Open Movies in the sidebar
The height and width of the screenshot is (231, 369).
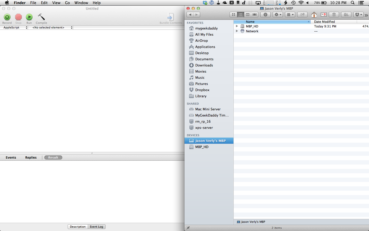(209, 71)
